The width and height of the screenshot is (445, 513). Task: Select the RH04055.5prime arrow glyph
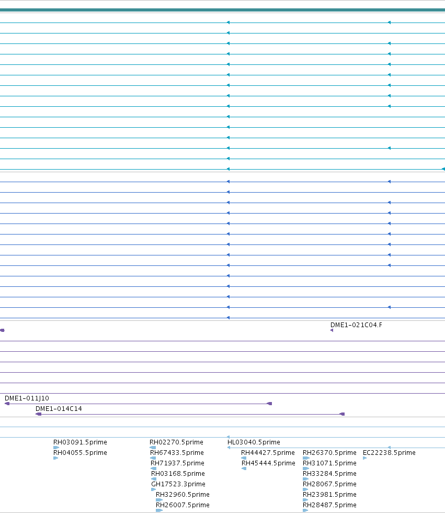pos(55,458)
